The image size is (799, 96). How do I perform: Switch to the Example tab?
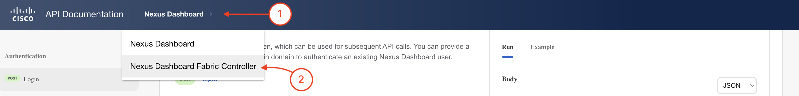click(x=542, y=47)
